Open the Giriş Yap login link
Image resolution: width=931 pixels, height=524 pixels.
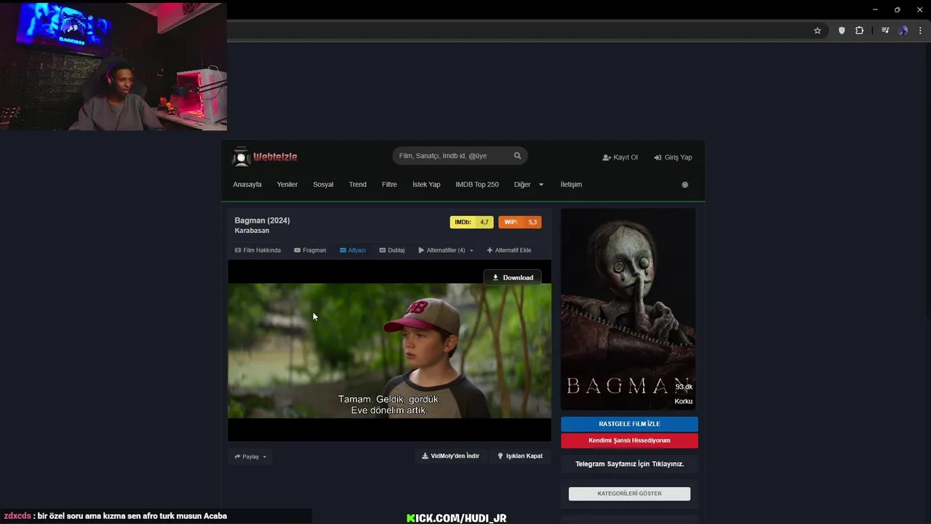tap(673, 157)
